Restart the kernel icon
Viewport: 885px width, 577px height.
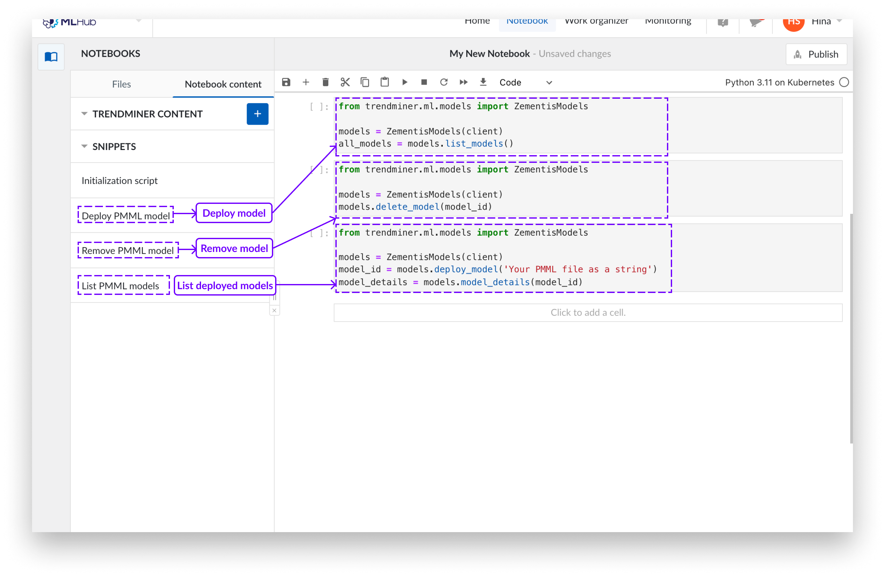tap(443, 82)
